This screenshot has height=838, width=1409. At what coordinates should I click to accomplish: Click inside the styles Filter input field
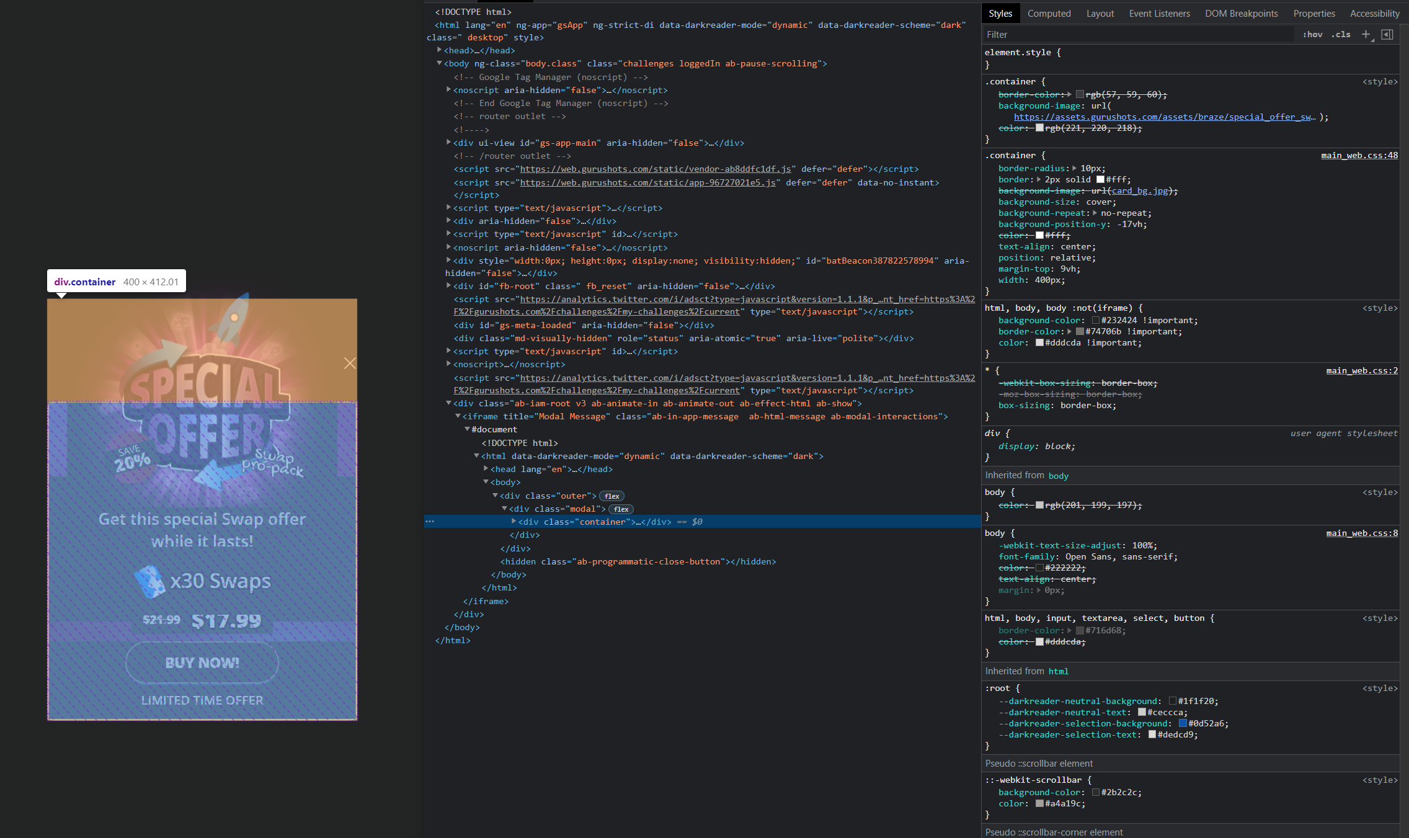[1054, 34]
